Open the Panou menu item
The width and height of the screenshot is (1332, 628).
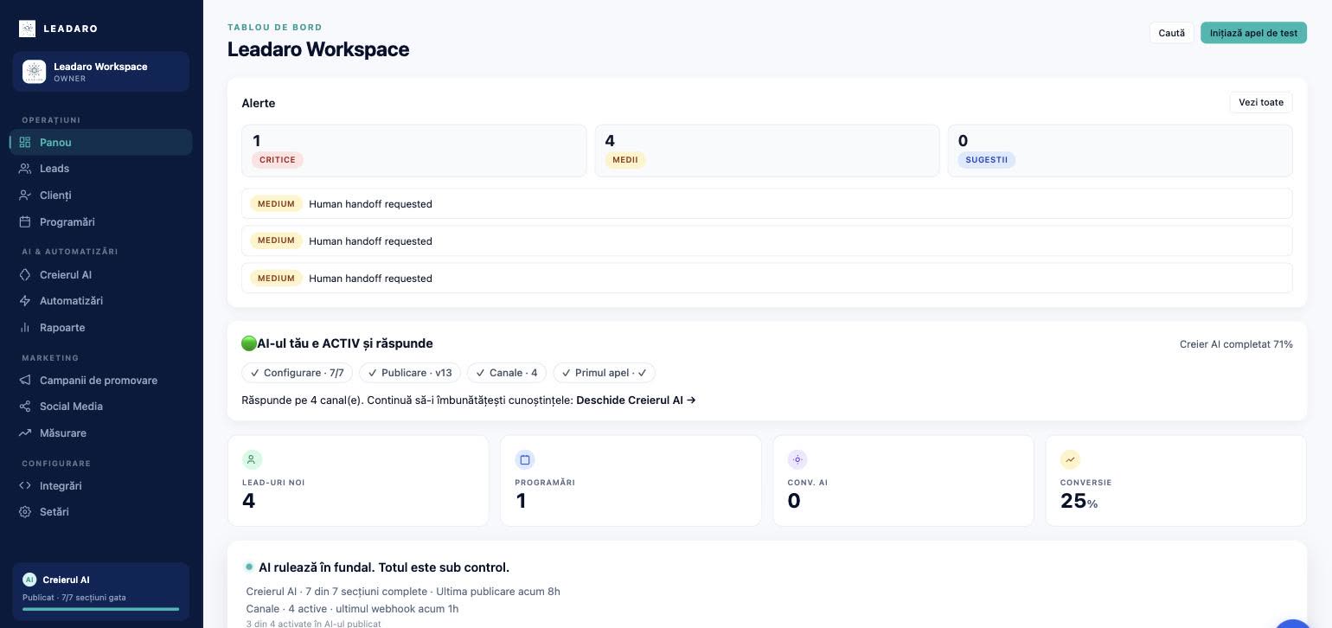[x=101, y=142]
